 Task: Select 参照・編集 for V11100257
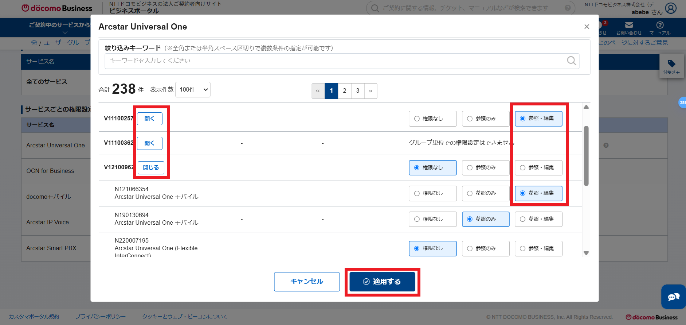tap(538, 119)
